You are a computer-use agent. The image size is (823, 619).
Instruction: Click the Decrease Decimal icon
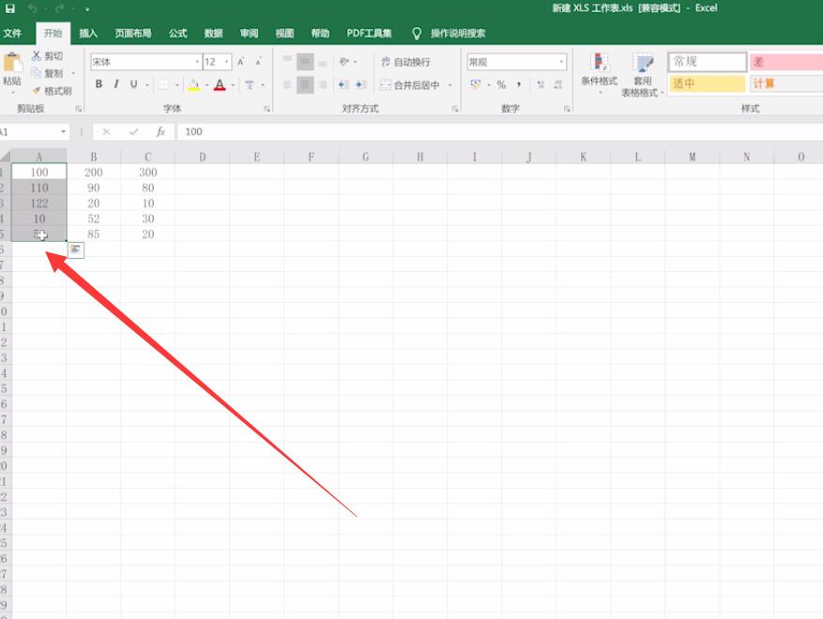point(558,84)
